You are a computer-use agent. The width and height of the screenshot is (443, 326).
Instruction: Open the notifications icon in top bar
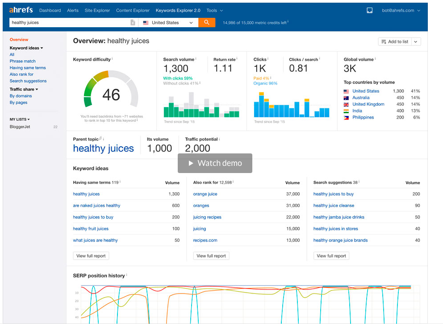click(x=370, y=10)
